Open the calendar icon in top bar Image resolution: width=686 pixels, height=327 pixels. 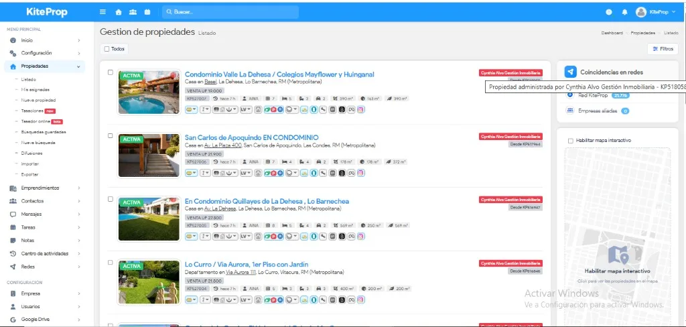pyautogui.click(x=147, y=12)
